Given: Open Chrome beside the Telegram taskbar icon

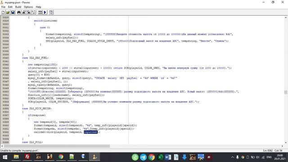Looking at the screenshot, I should [152, 157].
